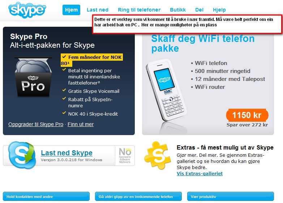Click the yellow puzzle piece Extras icon
This screenshot has width=283, height=203.
[x=158, y=155]
